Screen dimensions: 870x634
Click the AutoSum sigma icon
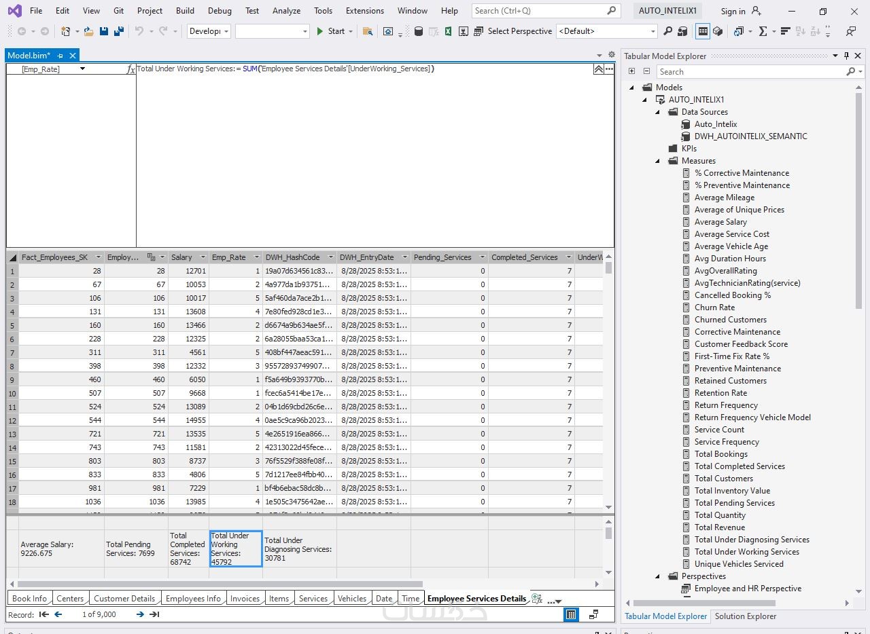763,31
